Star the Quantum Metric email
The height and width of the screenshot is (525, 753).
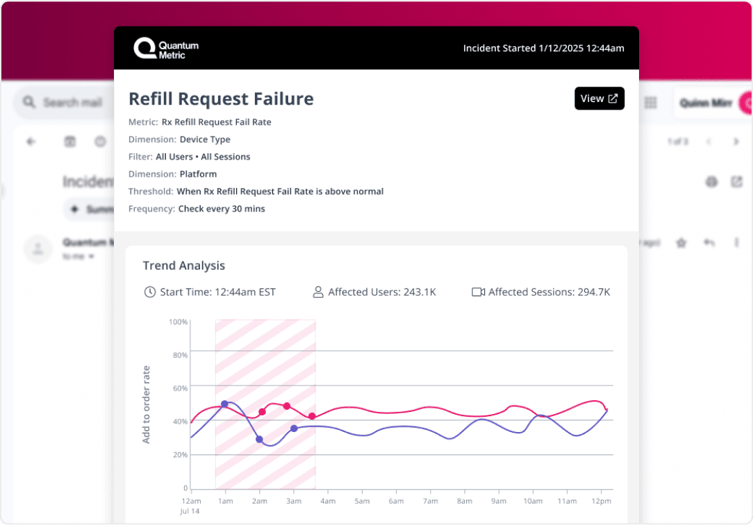681,243
